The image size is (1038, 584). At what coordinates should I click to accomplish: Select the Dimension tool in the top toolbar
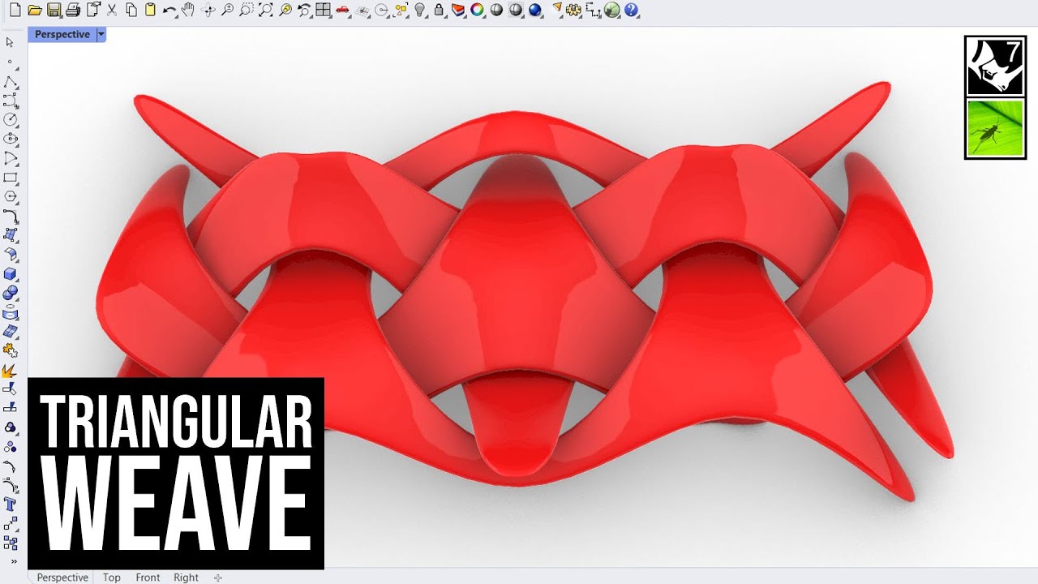(x=594, y=10)
